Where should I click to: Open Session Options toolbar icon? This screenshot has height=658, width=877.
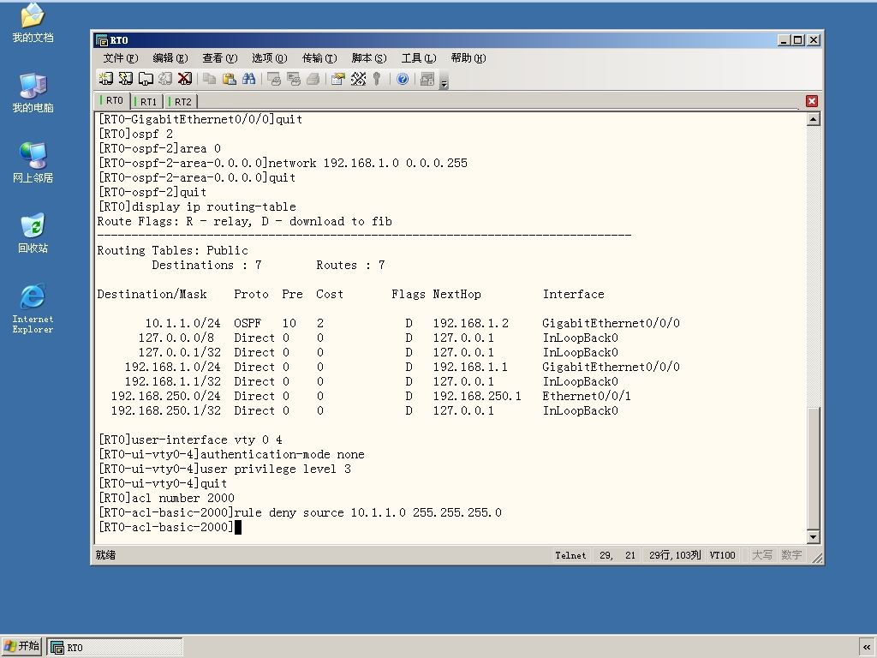[337, 79]
